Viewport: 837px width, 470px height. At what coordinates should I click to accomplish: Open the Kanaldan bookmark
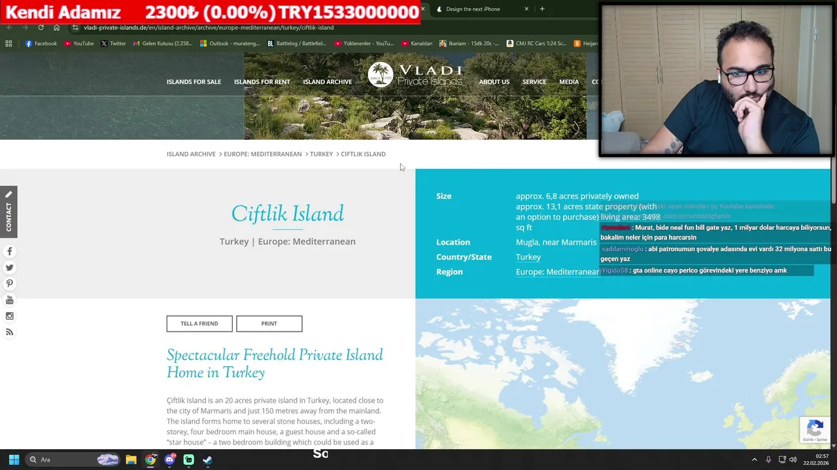click(417, 44)
